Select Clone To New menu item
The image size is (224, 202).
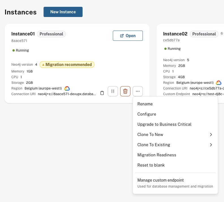pos(175,135)
